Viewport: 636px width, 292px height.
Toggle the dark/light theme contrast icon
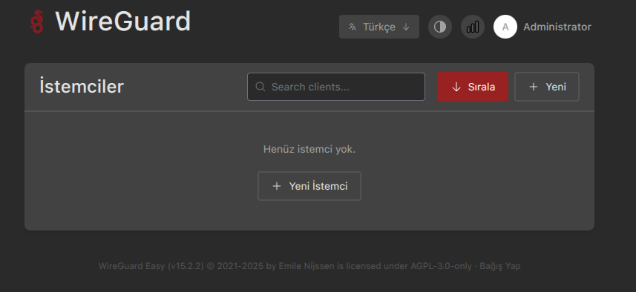pos(439,27)
